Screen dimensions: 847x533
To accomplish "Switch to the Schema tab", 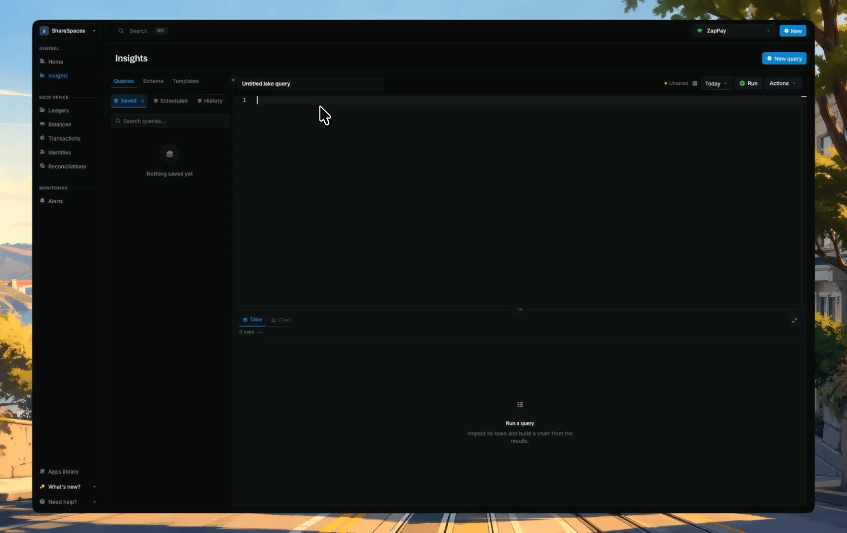I will (153, 81).
